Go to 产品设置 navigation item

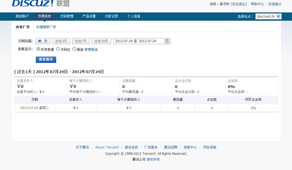89,16
